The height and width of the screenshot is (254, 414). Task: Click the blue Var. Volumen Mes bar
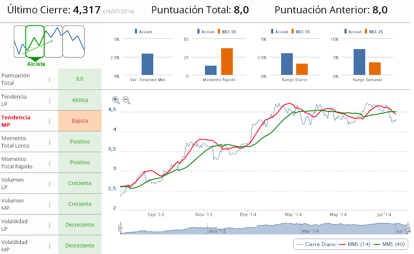147,64
